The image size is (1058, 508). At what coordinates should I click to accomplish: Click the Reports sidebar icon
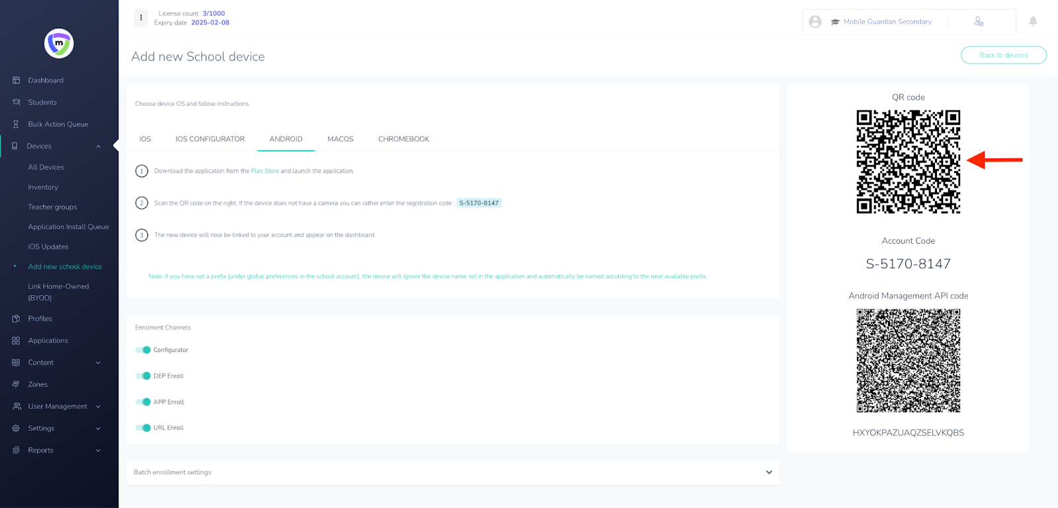click(16, 451)
